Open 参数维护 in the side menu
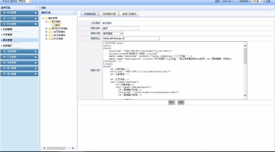The width and height of the screenshot is (275, 152). click(x=8, y=46)
